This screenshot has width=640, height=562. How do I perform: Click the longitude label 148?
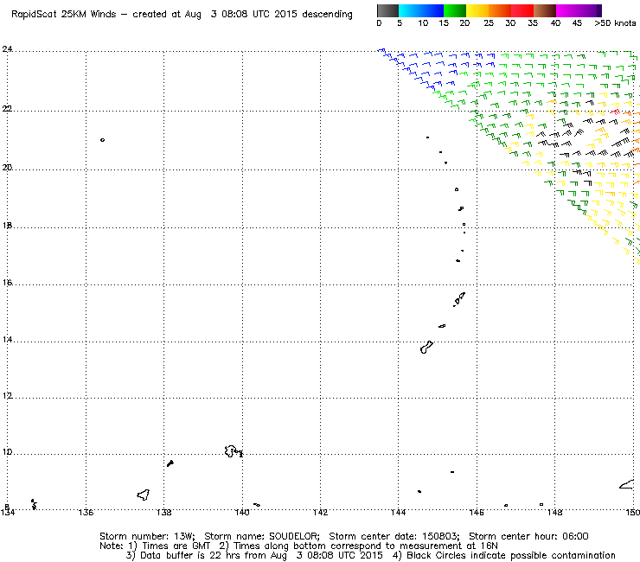(554, 513)
